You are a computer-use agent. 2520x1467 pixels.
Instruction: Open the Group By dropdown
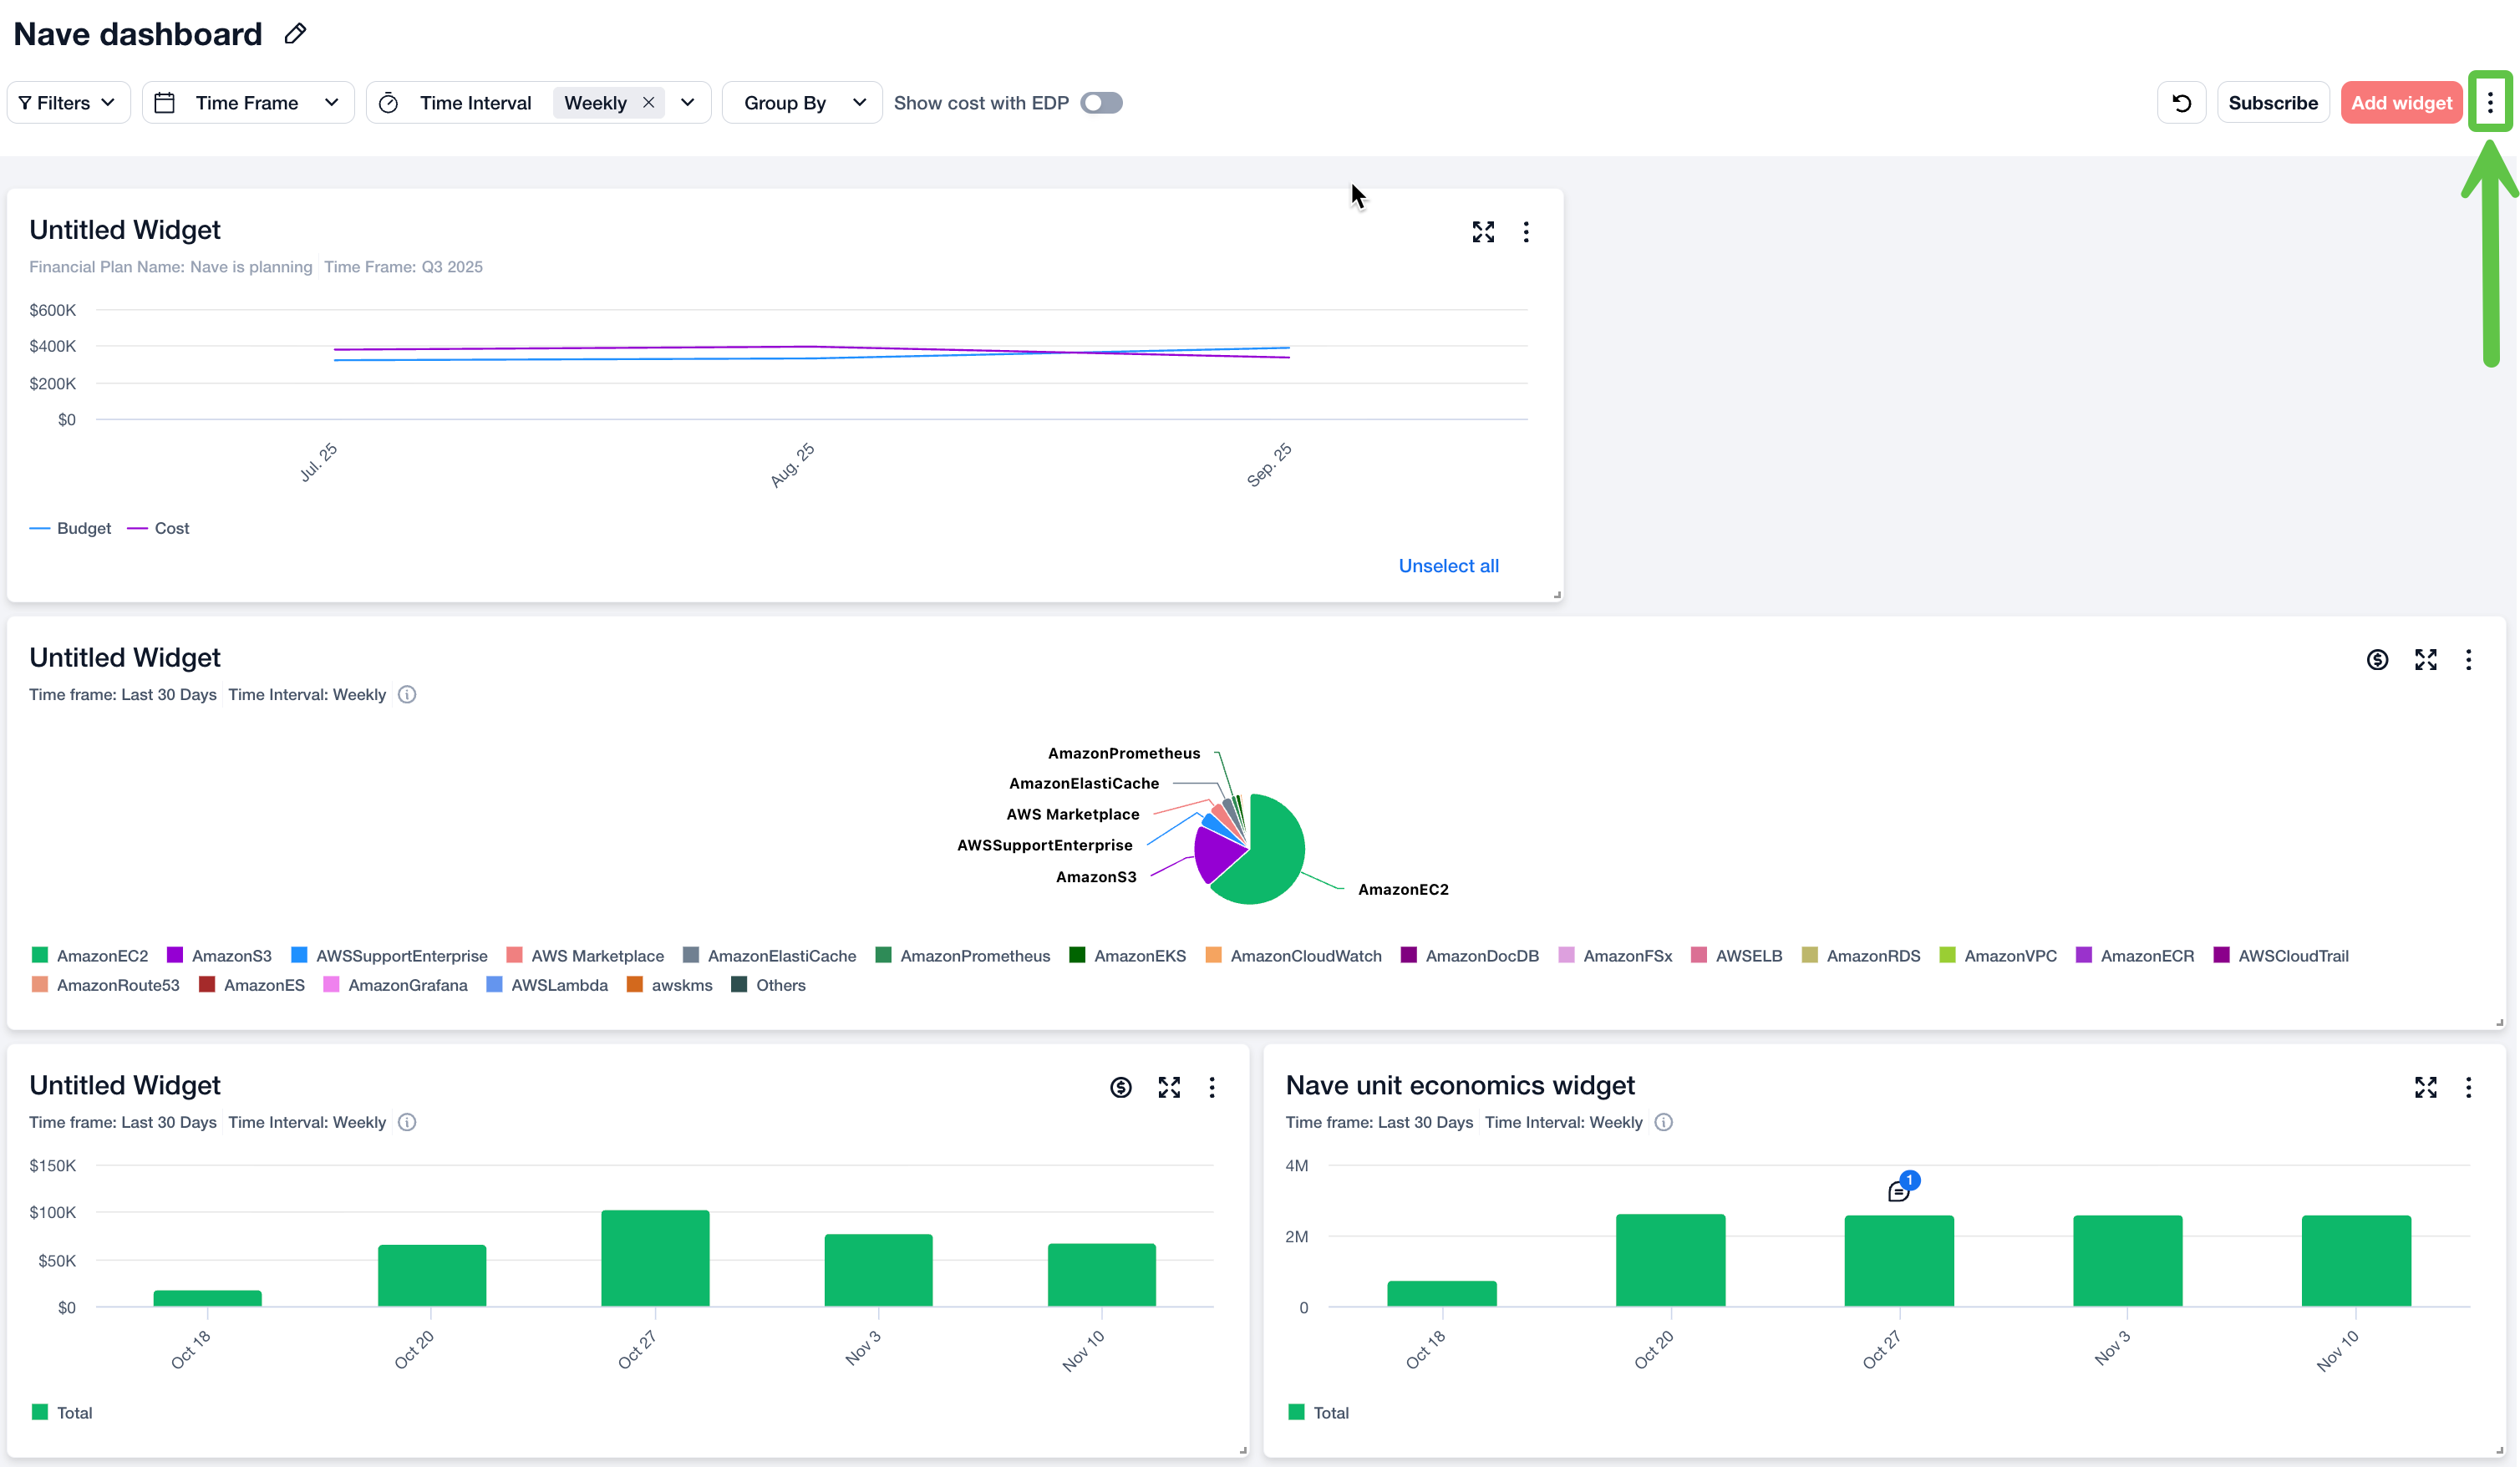[x=802, y=103]
